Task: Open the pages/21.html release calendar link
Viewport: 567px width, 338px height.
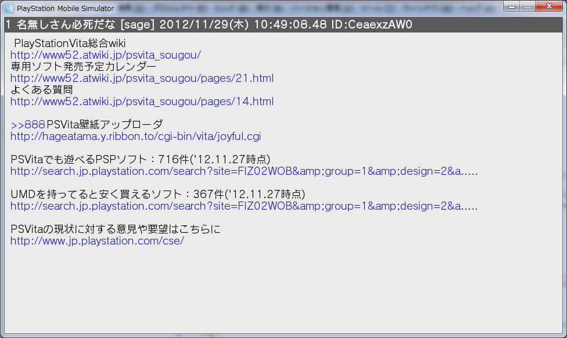Action: click(142, 78)
